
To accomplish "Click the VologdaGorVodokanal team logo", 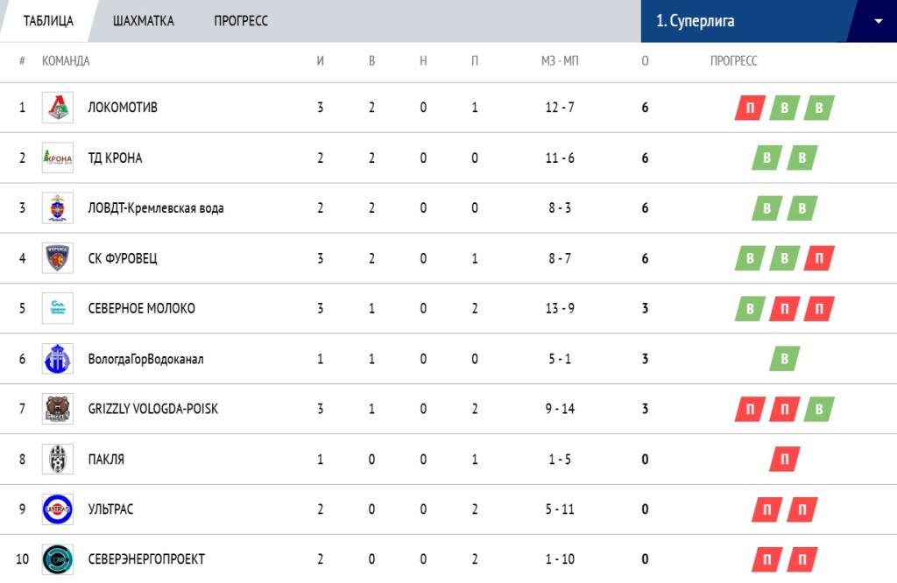I will click(58, 359).
